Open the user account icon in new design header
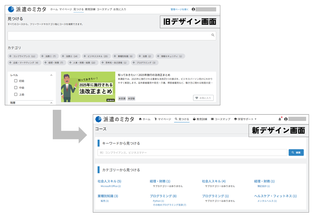316x218 pixels. click(286, 119)
